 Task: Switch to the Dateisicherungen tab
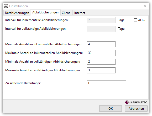(x=17, y=13)
